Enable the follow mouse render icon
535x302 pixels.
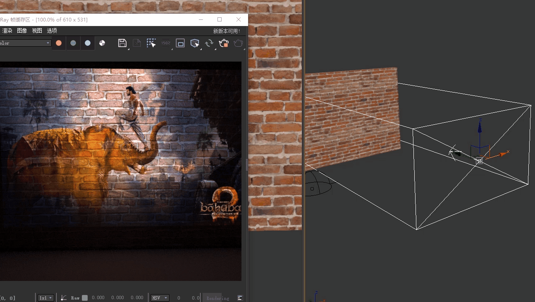click(151, 43)
